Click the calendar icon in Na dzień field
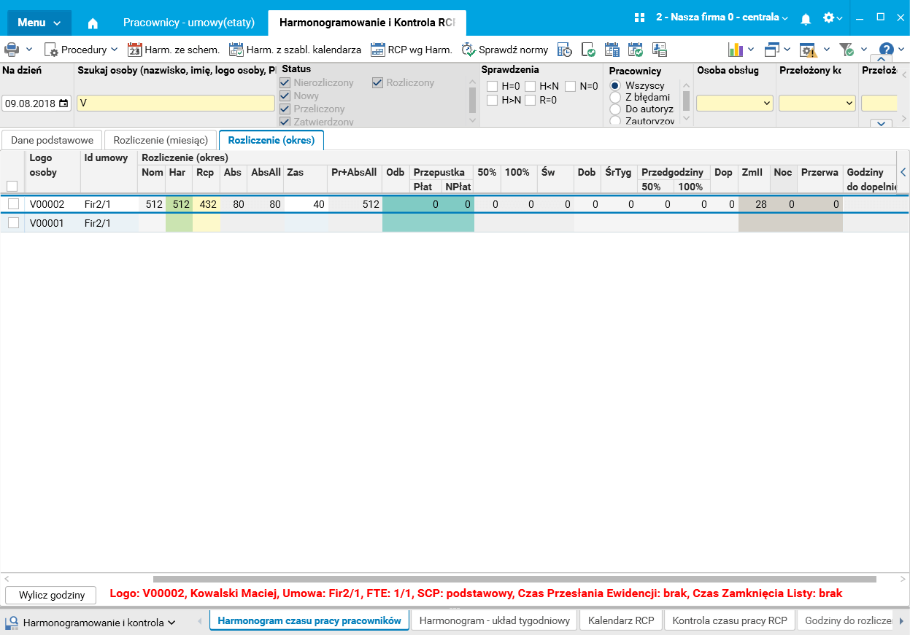 63,104
